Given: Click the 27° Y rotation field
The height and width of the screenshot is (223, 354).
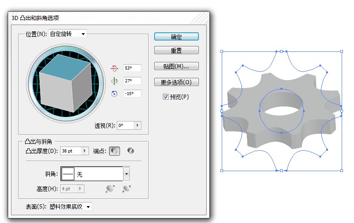Looking at the screenshot, I should [132, 81].
